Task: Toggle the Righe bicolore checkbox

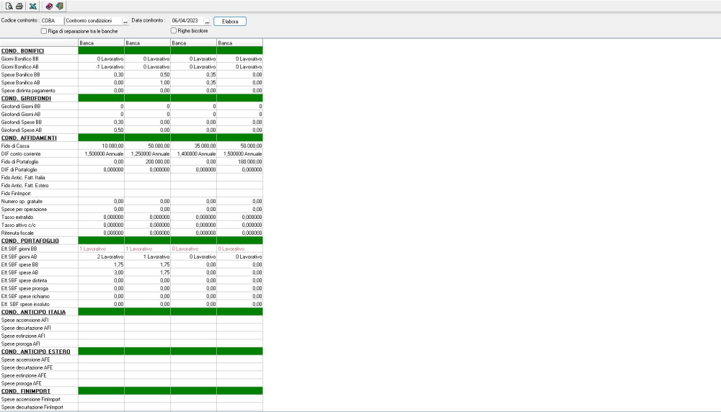Action: pos(174,31)
